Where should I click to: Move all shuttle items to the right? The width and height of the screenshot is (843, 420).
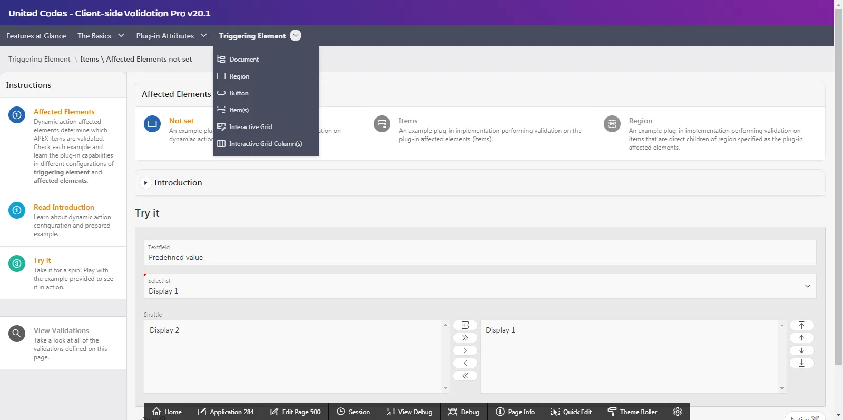(465, 338)
